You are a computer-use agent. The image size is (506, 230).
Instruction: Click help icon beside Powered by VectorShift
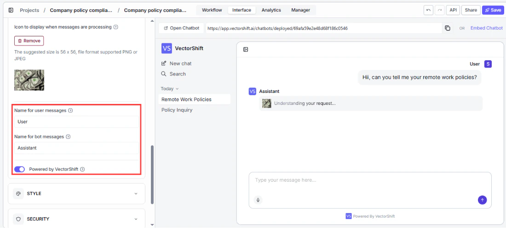click(x=82, y=169)
